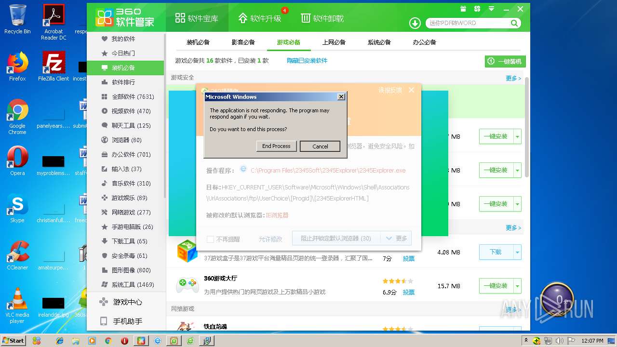Click the pinwheel skin icon in title bar
The image size is (617, 347).
click(x=477, y=9)
